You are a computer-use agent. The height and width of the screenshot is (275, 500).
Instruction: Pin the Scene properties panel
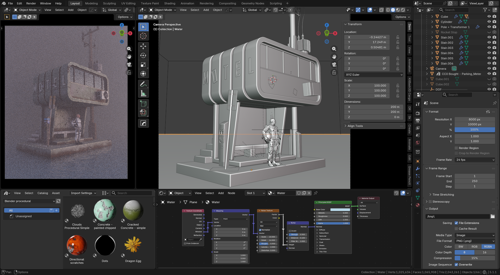[x=495, y=103]
